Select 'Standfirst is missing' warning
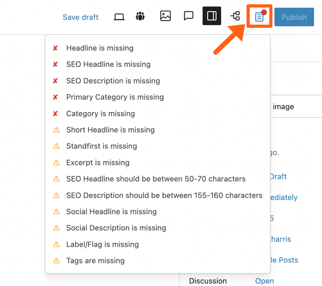Screen dimensions: 322x286 (x=101, y=146)
